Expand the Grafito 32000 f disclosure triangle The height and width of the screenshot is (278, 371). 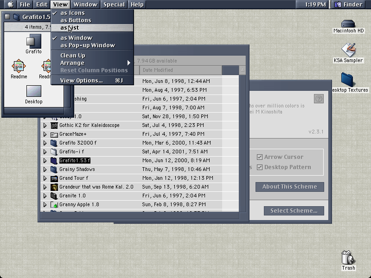tap(45, 143)
